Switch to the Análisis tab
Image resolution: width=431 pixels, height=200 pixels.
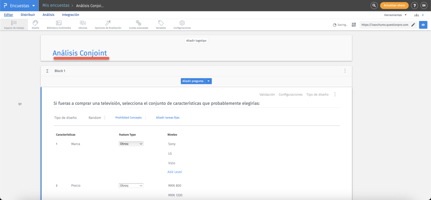(x=48, y=15)
